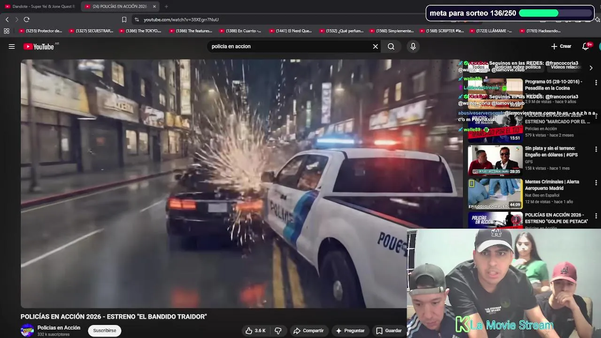This screenshot has width=601, height=338.
Task: Open the '(1327) SECUESTRAR...' bookmark
Action: [x=91, y=31]
